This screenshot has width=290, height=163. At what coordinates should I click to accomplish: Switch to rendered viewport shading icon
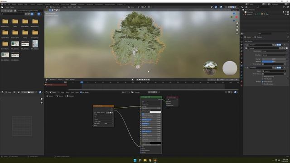pos(235,7)
